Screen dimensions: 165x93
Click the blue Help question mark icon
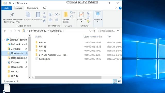coord(120,8)
